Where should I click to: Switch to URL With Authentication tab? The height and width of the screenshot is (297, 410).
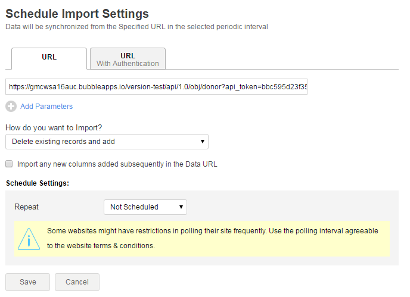128,59
